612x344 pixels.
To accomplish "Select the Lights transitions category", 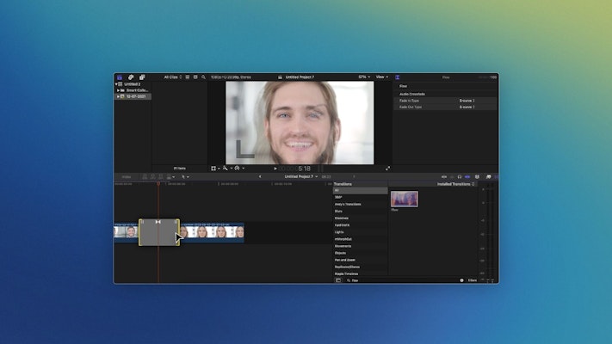I will click(339, 232).
